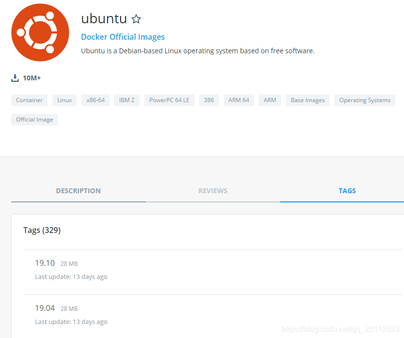Star the ubuntu repository
404x338 pixels.
136,19
